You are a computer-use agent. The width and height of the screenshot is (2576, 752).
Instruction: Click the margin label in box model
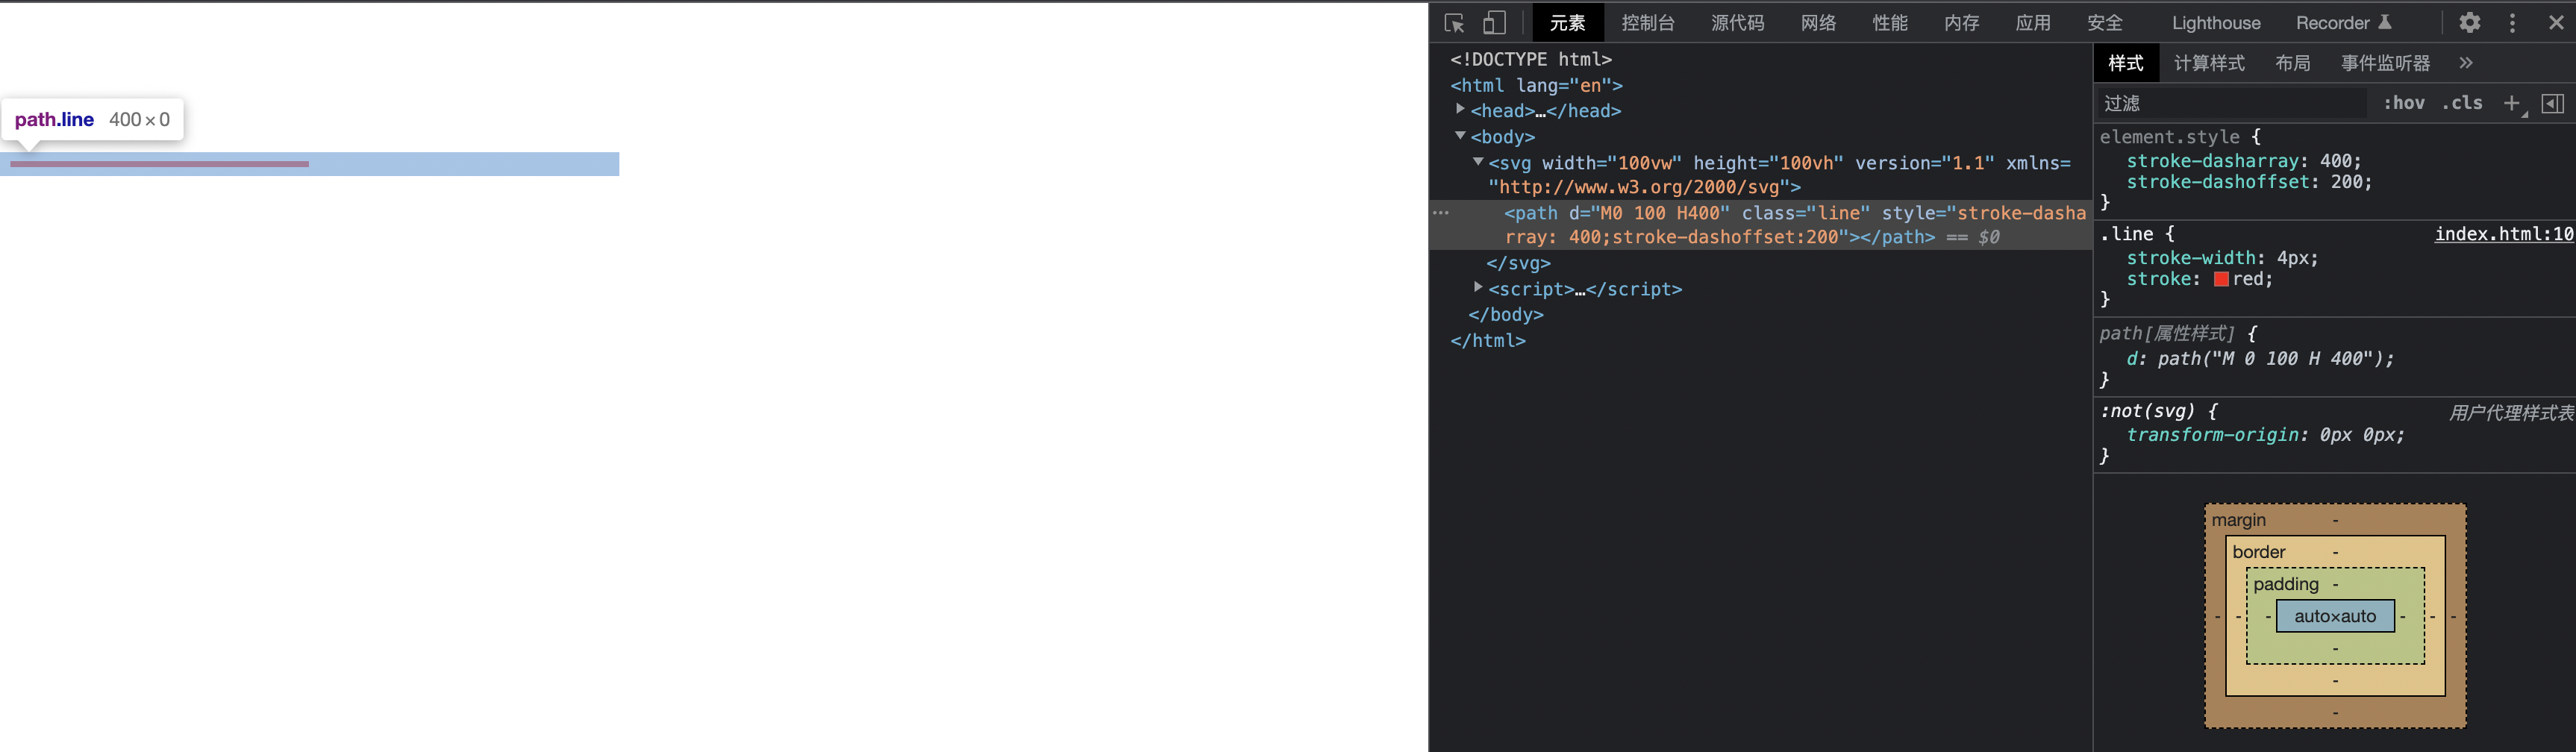[x=2239, y=520]
